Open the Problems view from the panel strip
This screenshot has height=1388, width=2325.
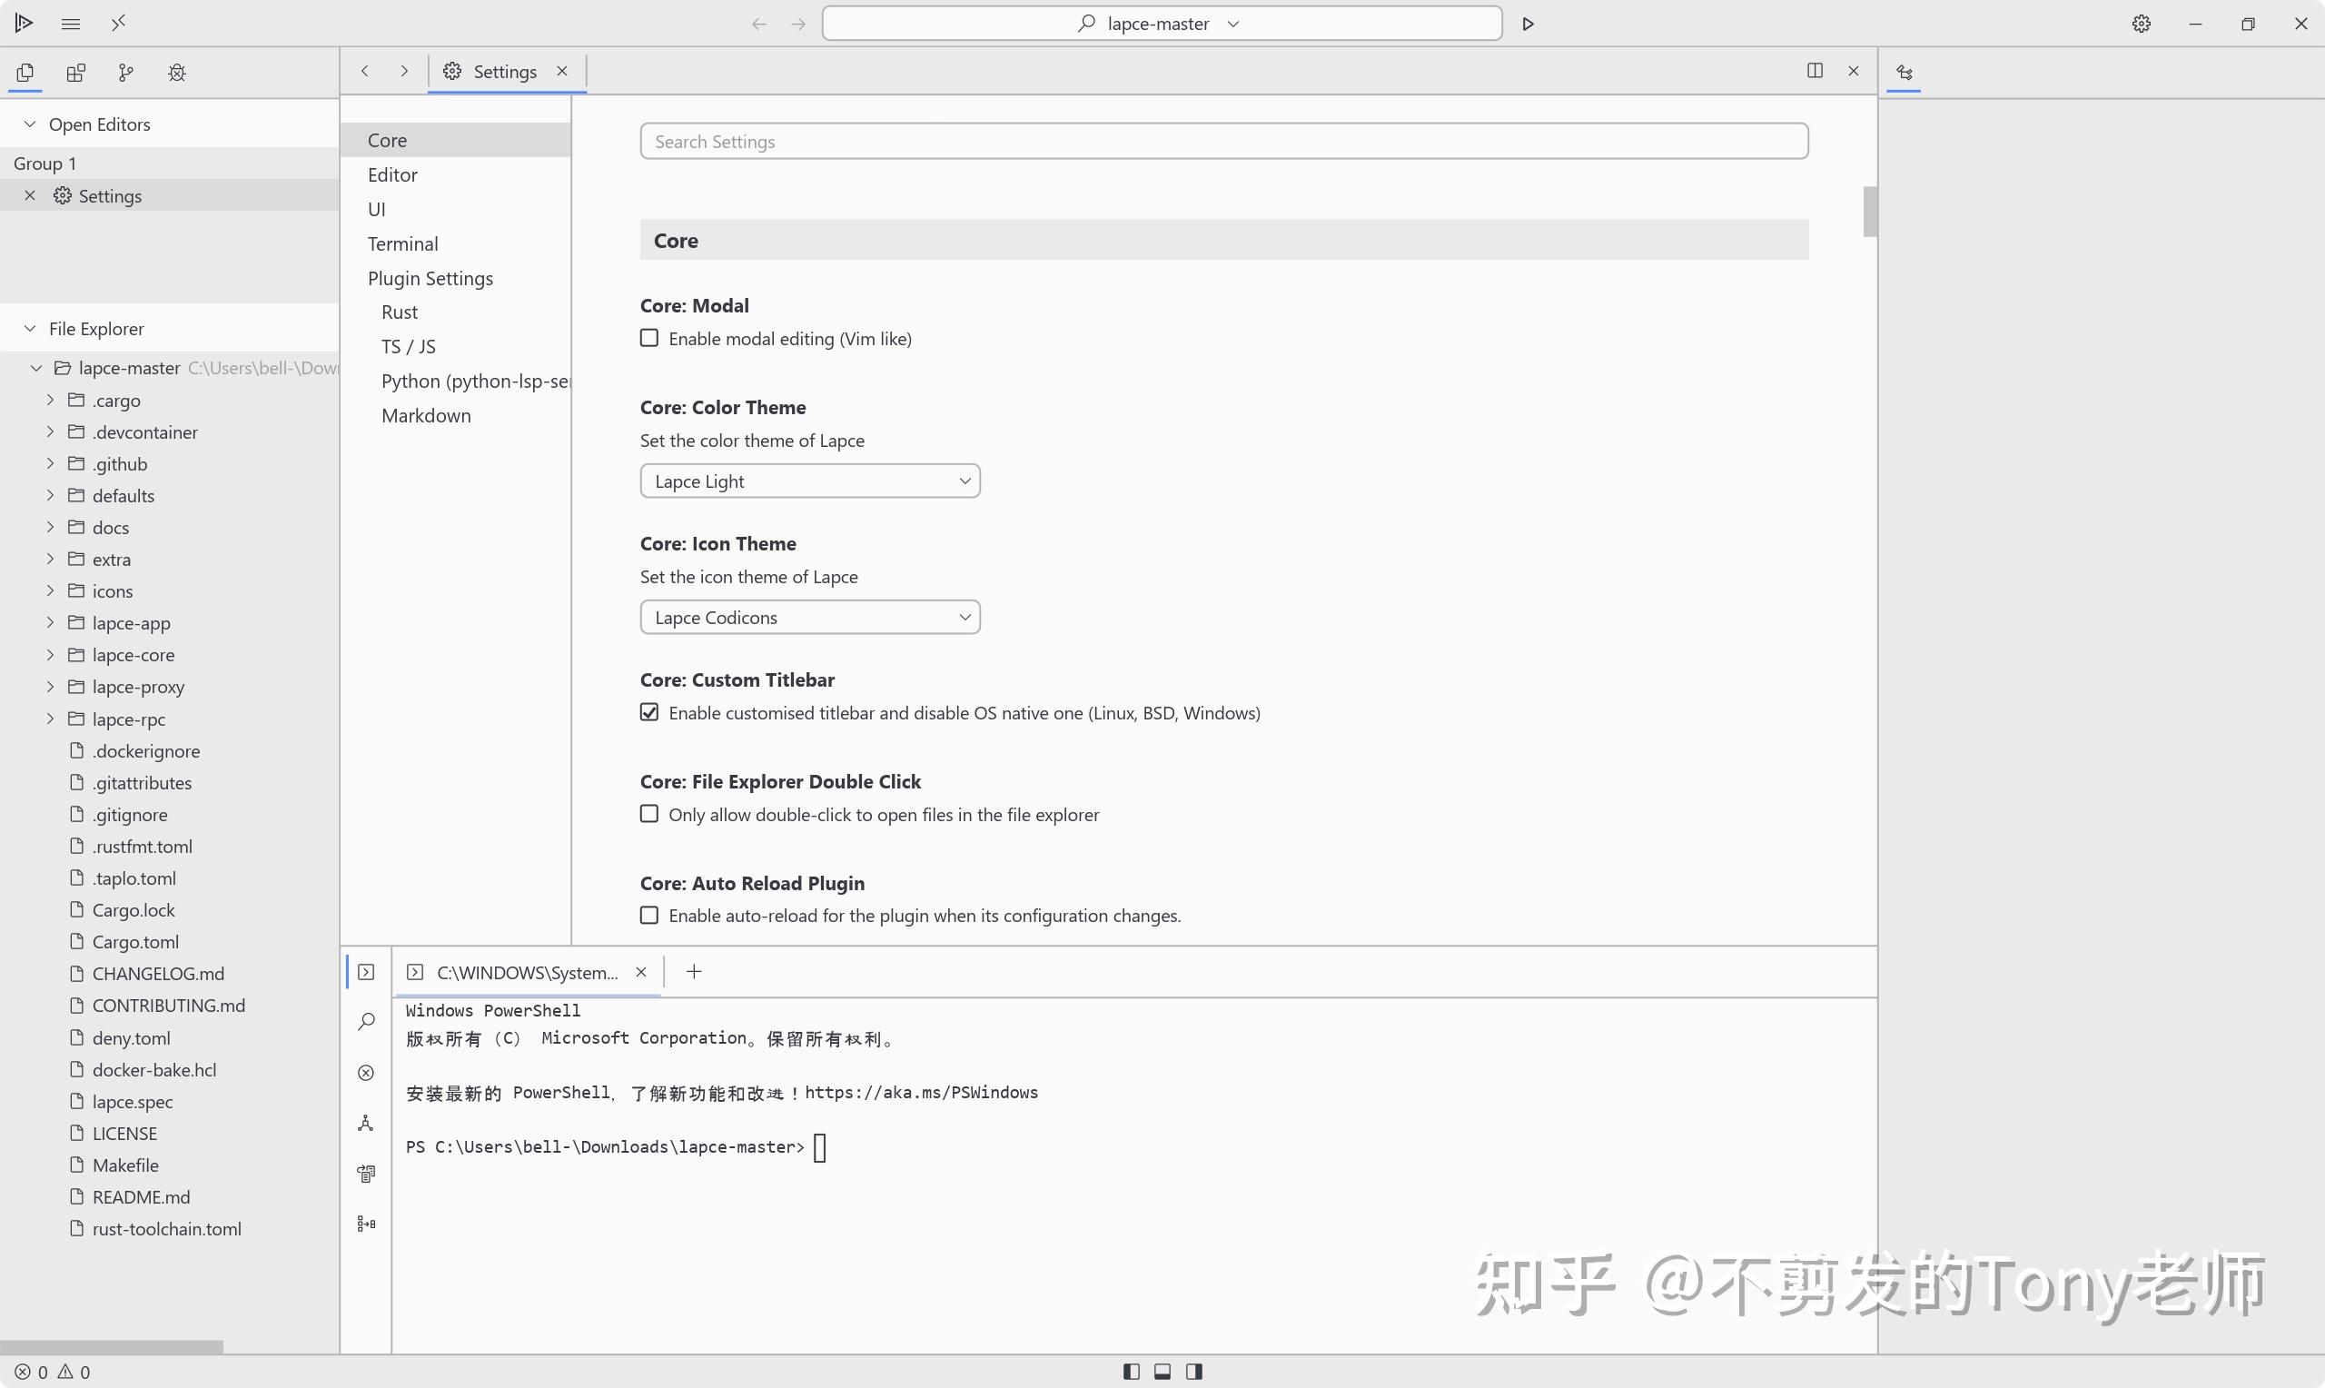pos(365,1073)
